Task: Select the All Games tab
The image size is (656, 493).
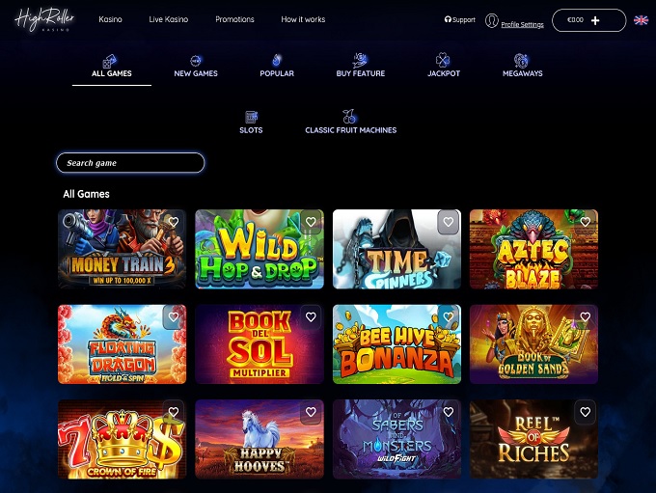Action: (x=112, y=68)
